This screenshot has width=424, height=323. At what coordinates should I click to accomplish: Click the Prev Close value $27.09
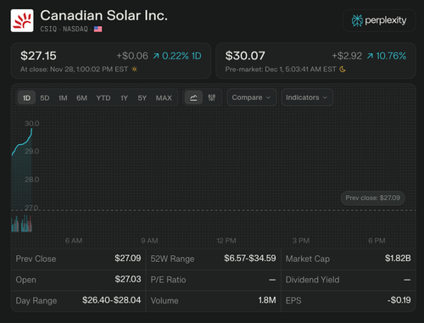tap(128, 258)
